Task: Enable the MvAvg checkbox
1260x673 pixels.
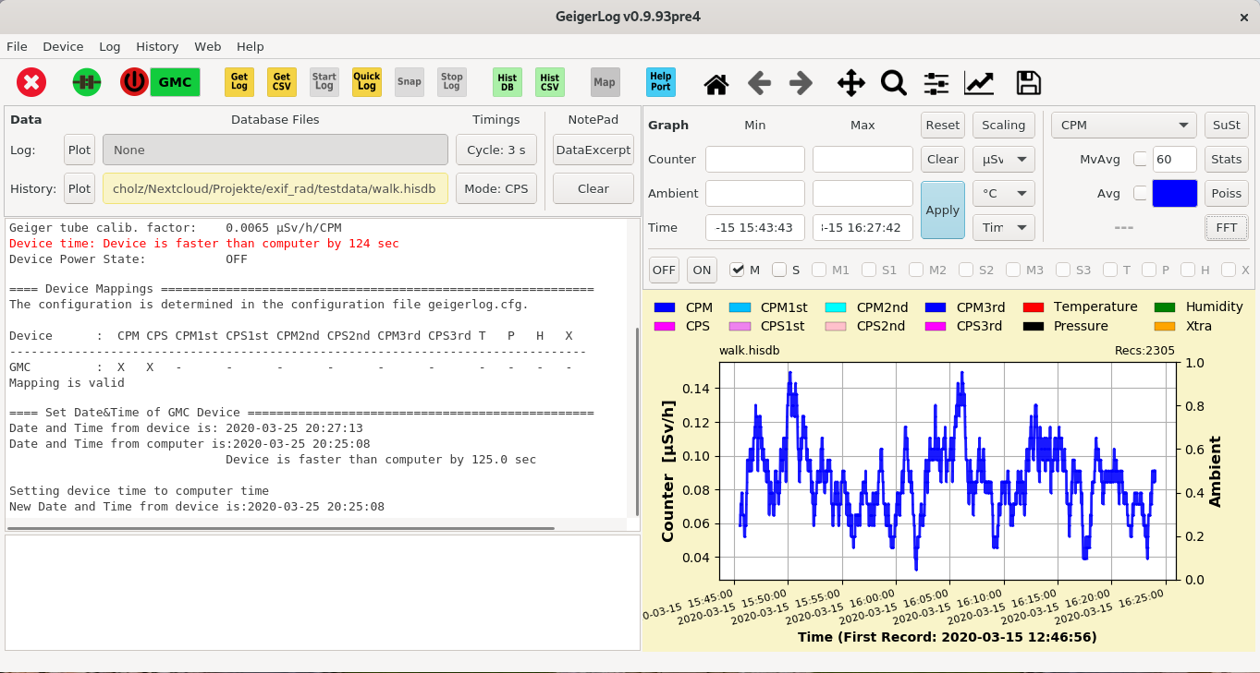Action: 1141,159
